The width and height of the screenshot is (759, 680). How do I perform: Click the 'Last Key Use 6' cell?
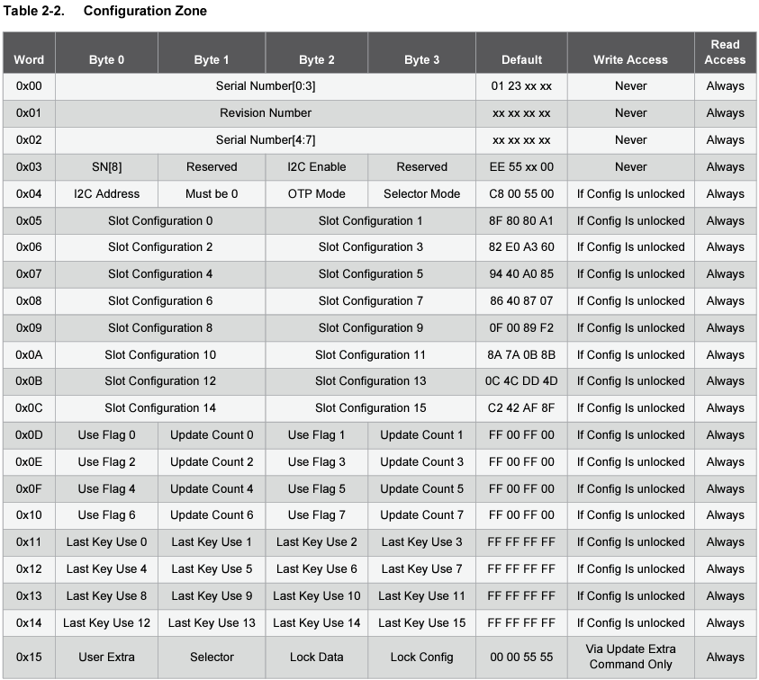317,569
